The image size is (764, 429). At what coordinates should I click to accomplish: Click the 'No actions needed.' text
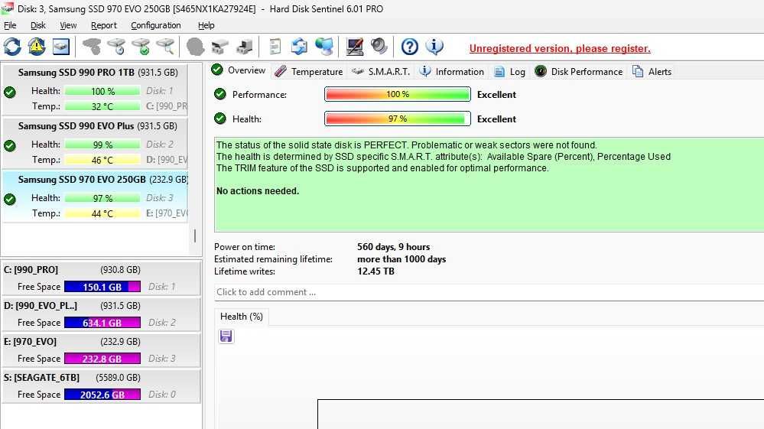pos(258,191)
